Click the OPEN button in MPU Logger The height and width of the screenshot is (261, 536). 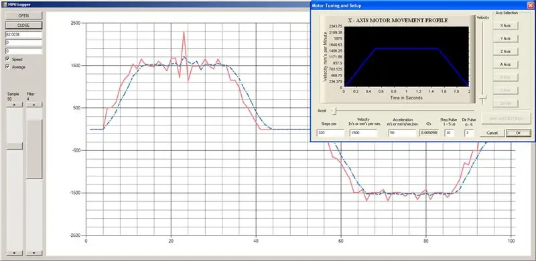pyautogui.click(x=23, y=15)
